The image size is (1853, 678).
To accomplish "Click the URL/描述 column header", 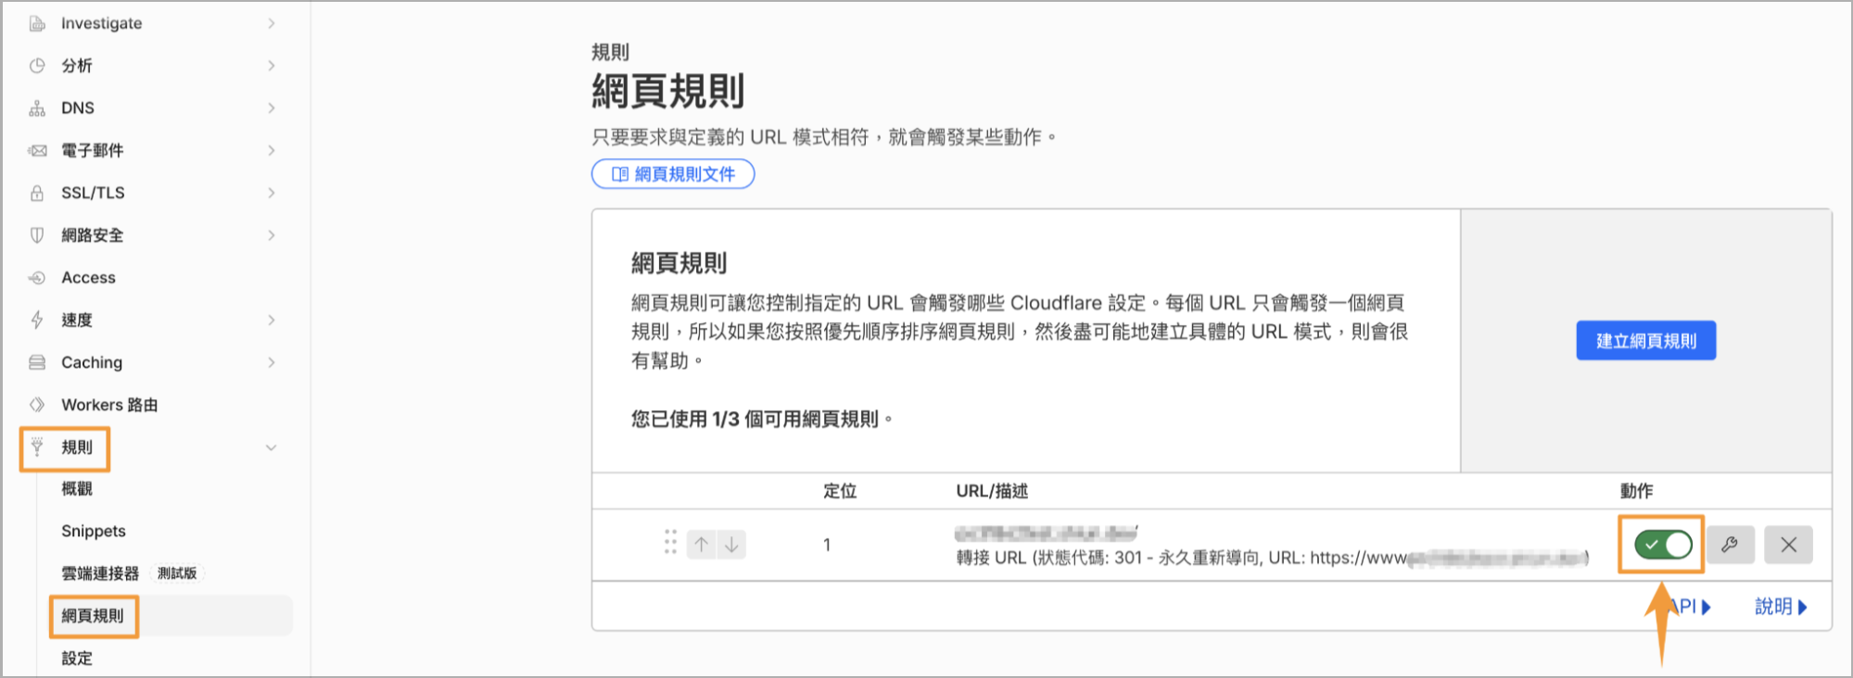I will click(x=992, y=491).
